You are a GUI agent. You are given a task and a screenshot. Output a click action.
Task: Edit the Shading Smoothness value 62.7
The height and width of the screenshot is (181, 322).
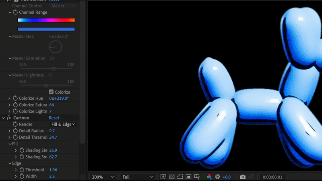point(53,157)
